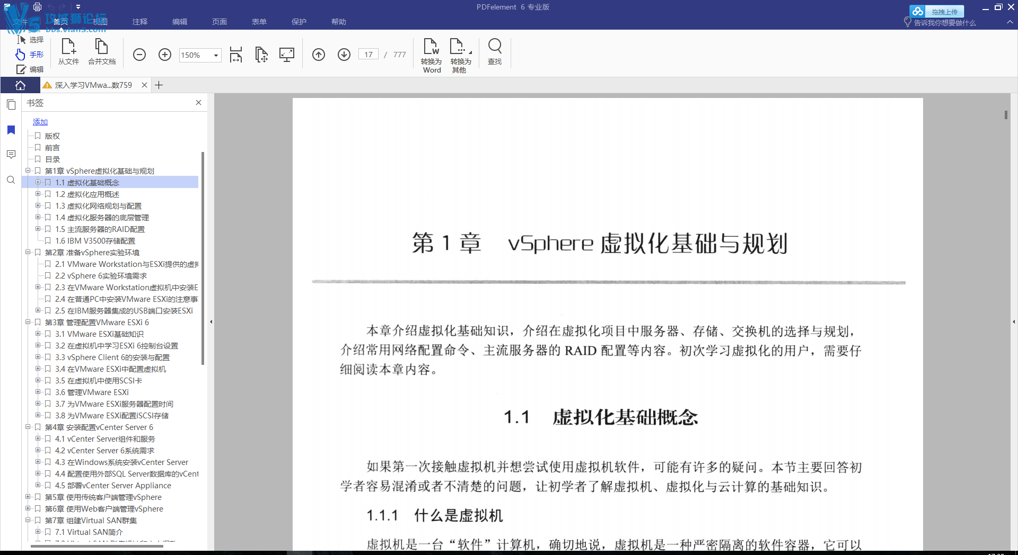Image resolution: width=1018 pixels, height=555 pixels.
Task: Open the 页面 ribbon tab
Action: [219, 22]
